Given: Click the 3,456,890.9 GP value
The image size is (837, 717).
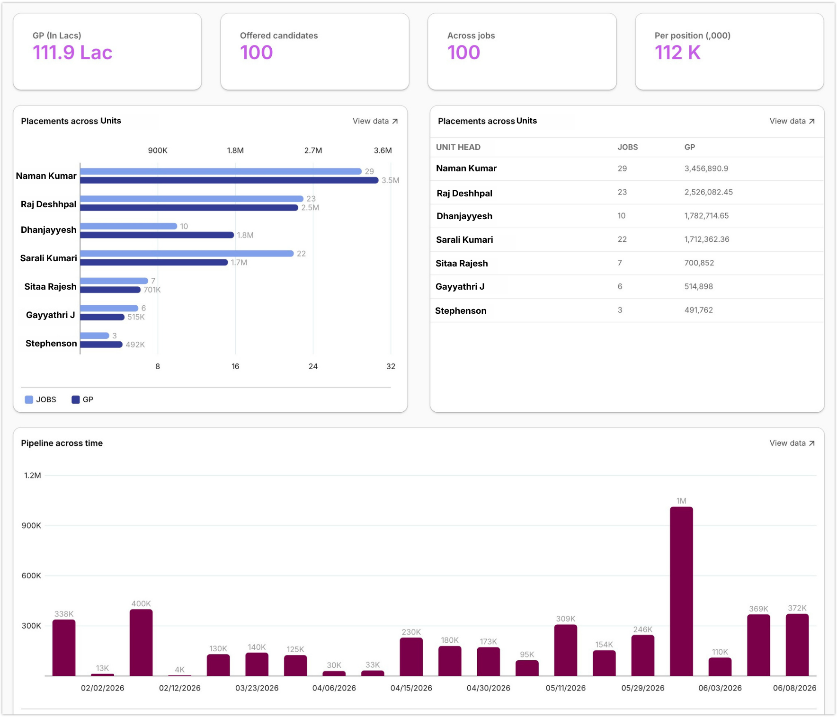Looking at the screenshot, I should [x=706, y=168].
